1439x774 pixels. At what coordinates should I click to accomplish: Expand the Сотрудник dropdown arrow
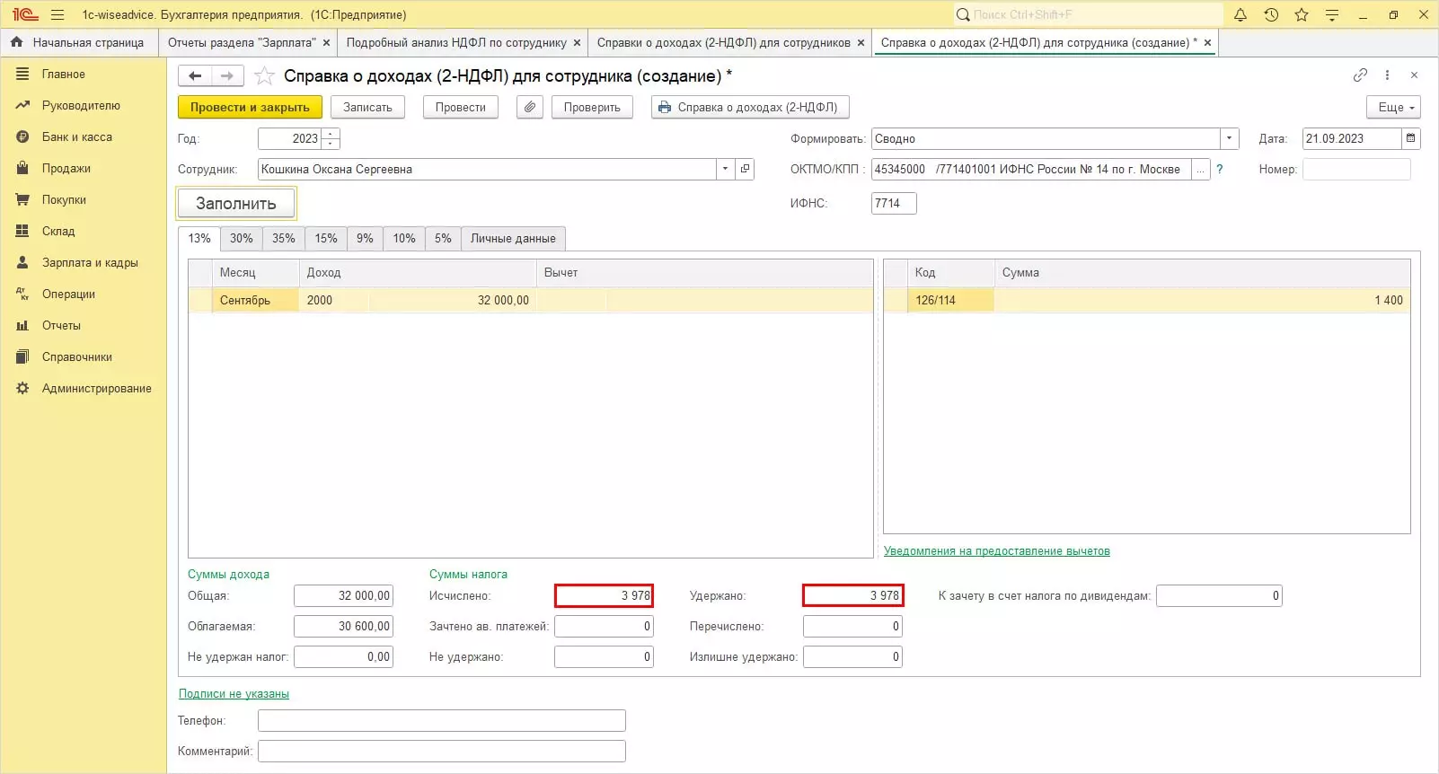[x=725, y=169]
